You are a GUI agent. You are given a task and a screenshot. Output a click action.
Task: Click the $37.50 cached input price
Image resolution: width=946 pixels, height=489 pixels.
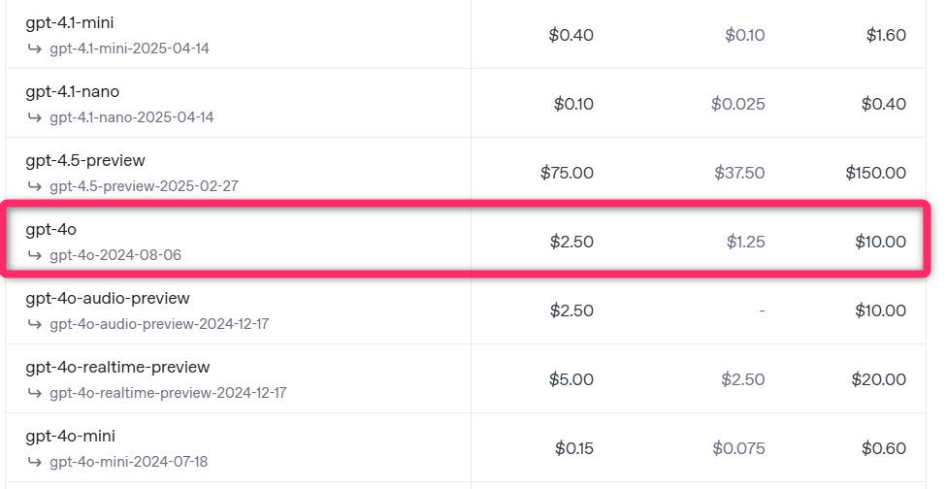(739, 173)
